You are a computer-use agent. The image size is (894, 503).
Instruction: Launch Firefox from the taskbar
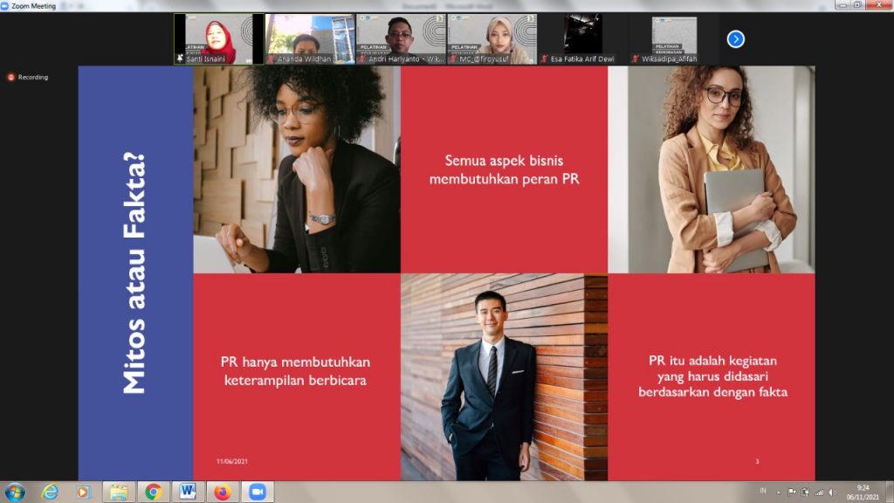[x=222, y=492]
